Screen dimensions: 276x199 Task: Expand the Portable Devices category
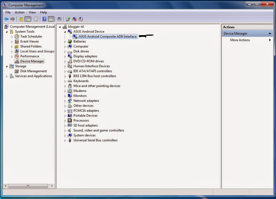pyautogui.click(x=65, y=116)
